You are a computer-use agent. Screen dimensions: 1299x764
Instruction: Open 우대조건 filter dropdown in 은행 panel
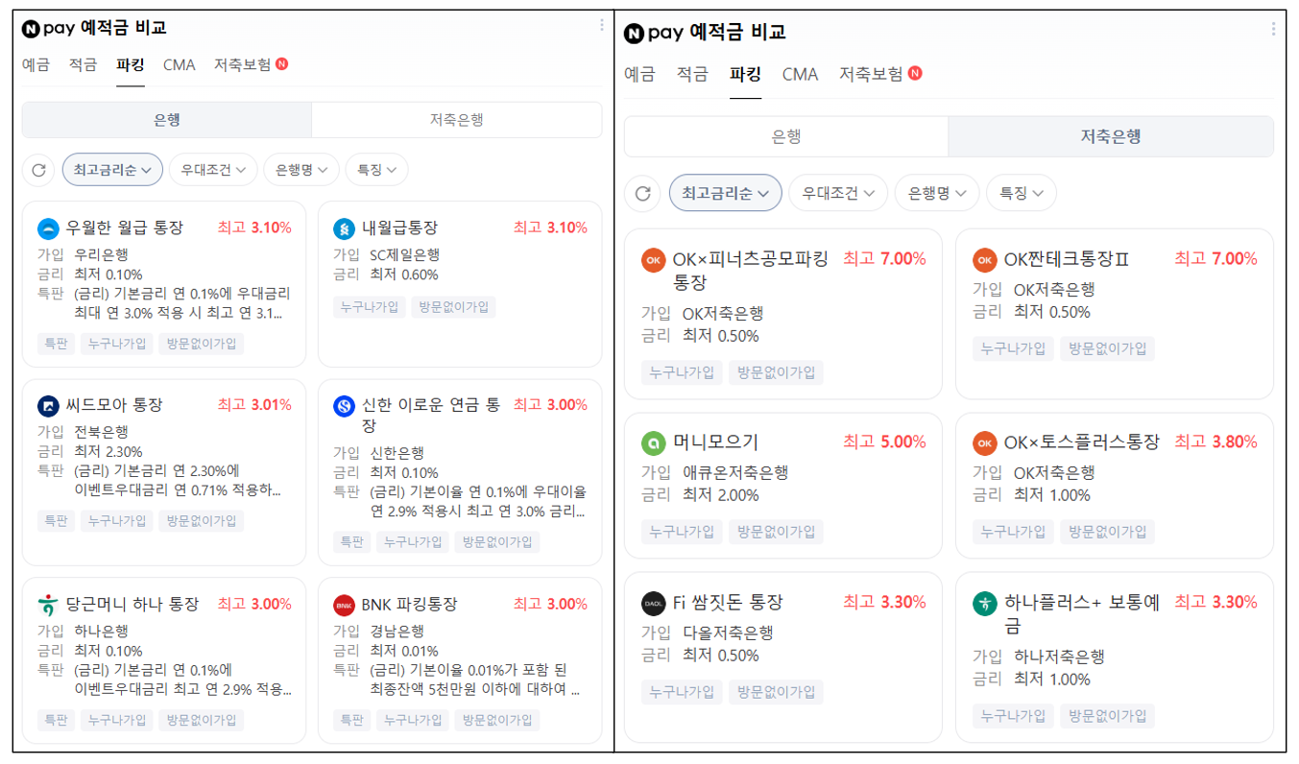click(x=213, y=170)
